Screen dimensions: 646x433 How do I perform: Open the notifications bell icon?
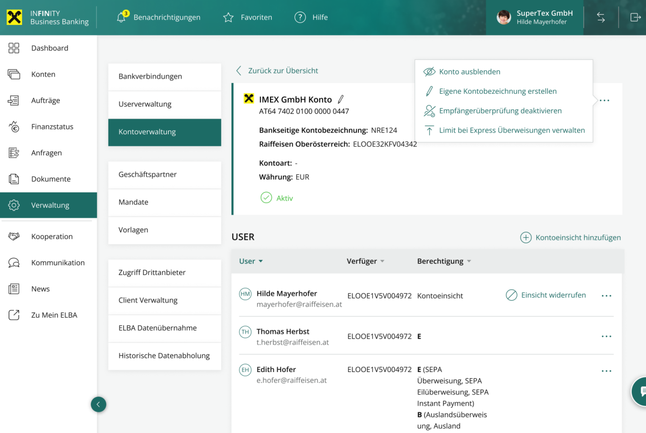point(121,18)
